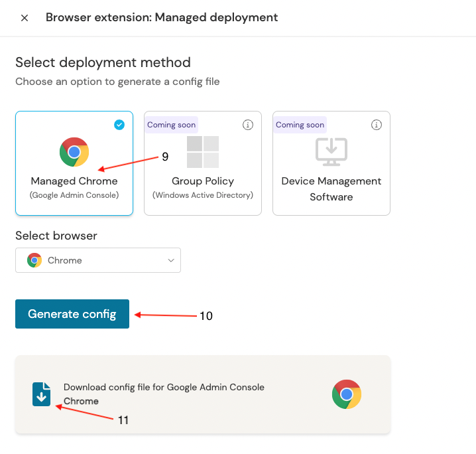Click the Browser extension: Managed deployment title

coord(162,18)
